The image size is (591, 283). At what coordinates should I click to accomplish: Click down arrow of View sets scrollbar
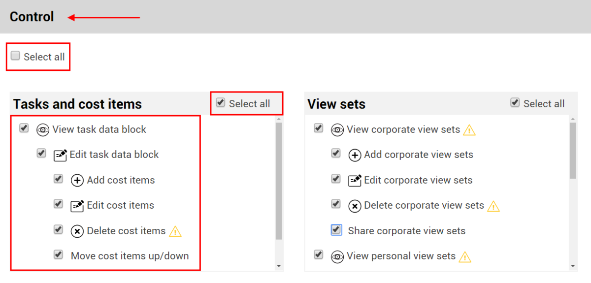click(x=573, y=266)
